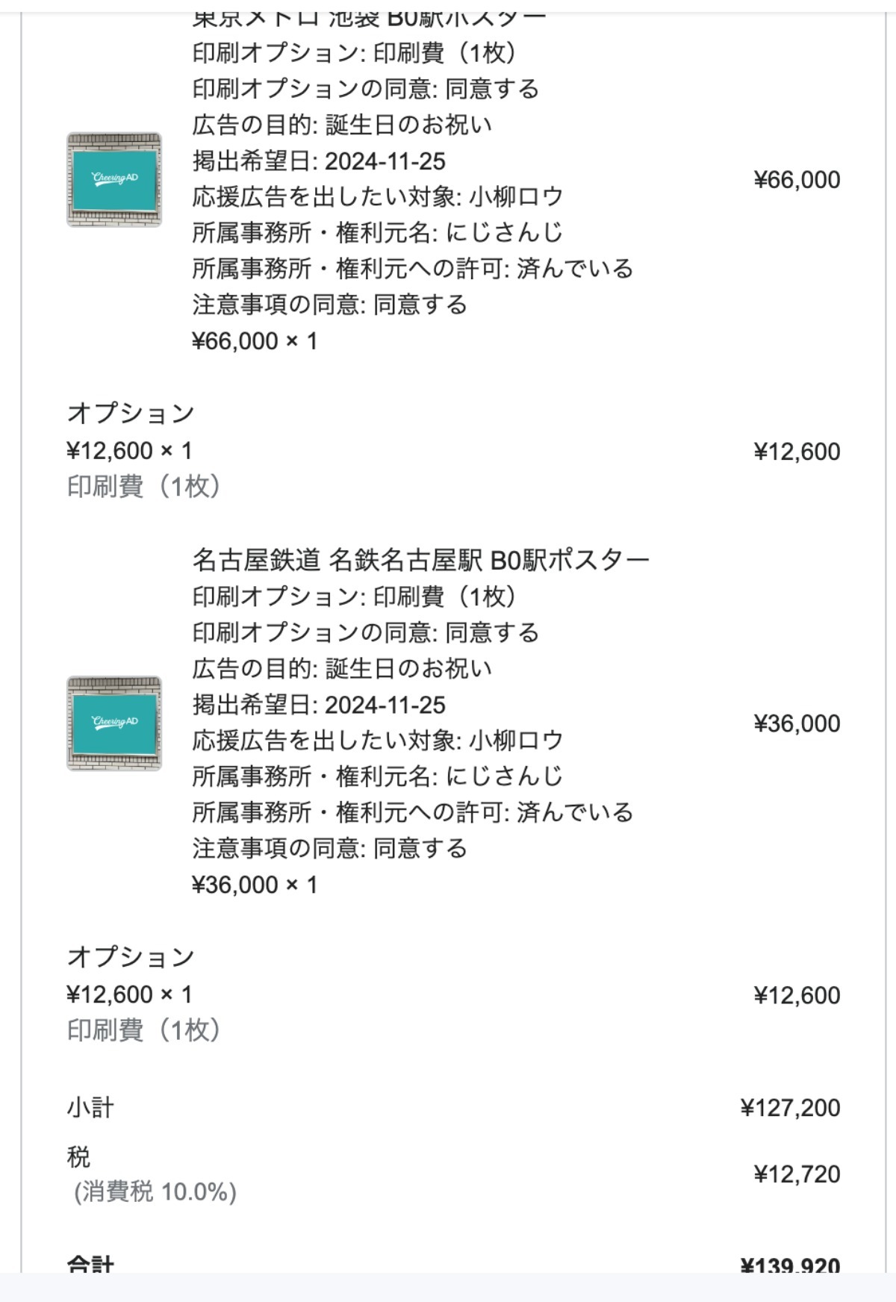Image resolution: width=896 pixels, height=1302 pixels.
Task: Click the ¥127,200 subtotal amount
Action: click(x=790, y=1108)
